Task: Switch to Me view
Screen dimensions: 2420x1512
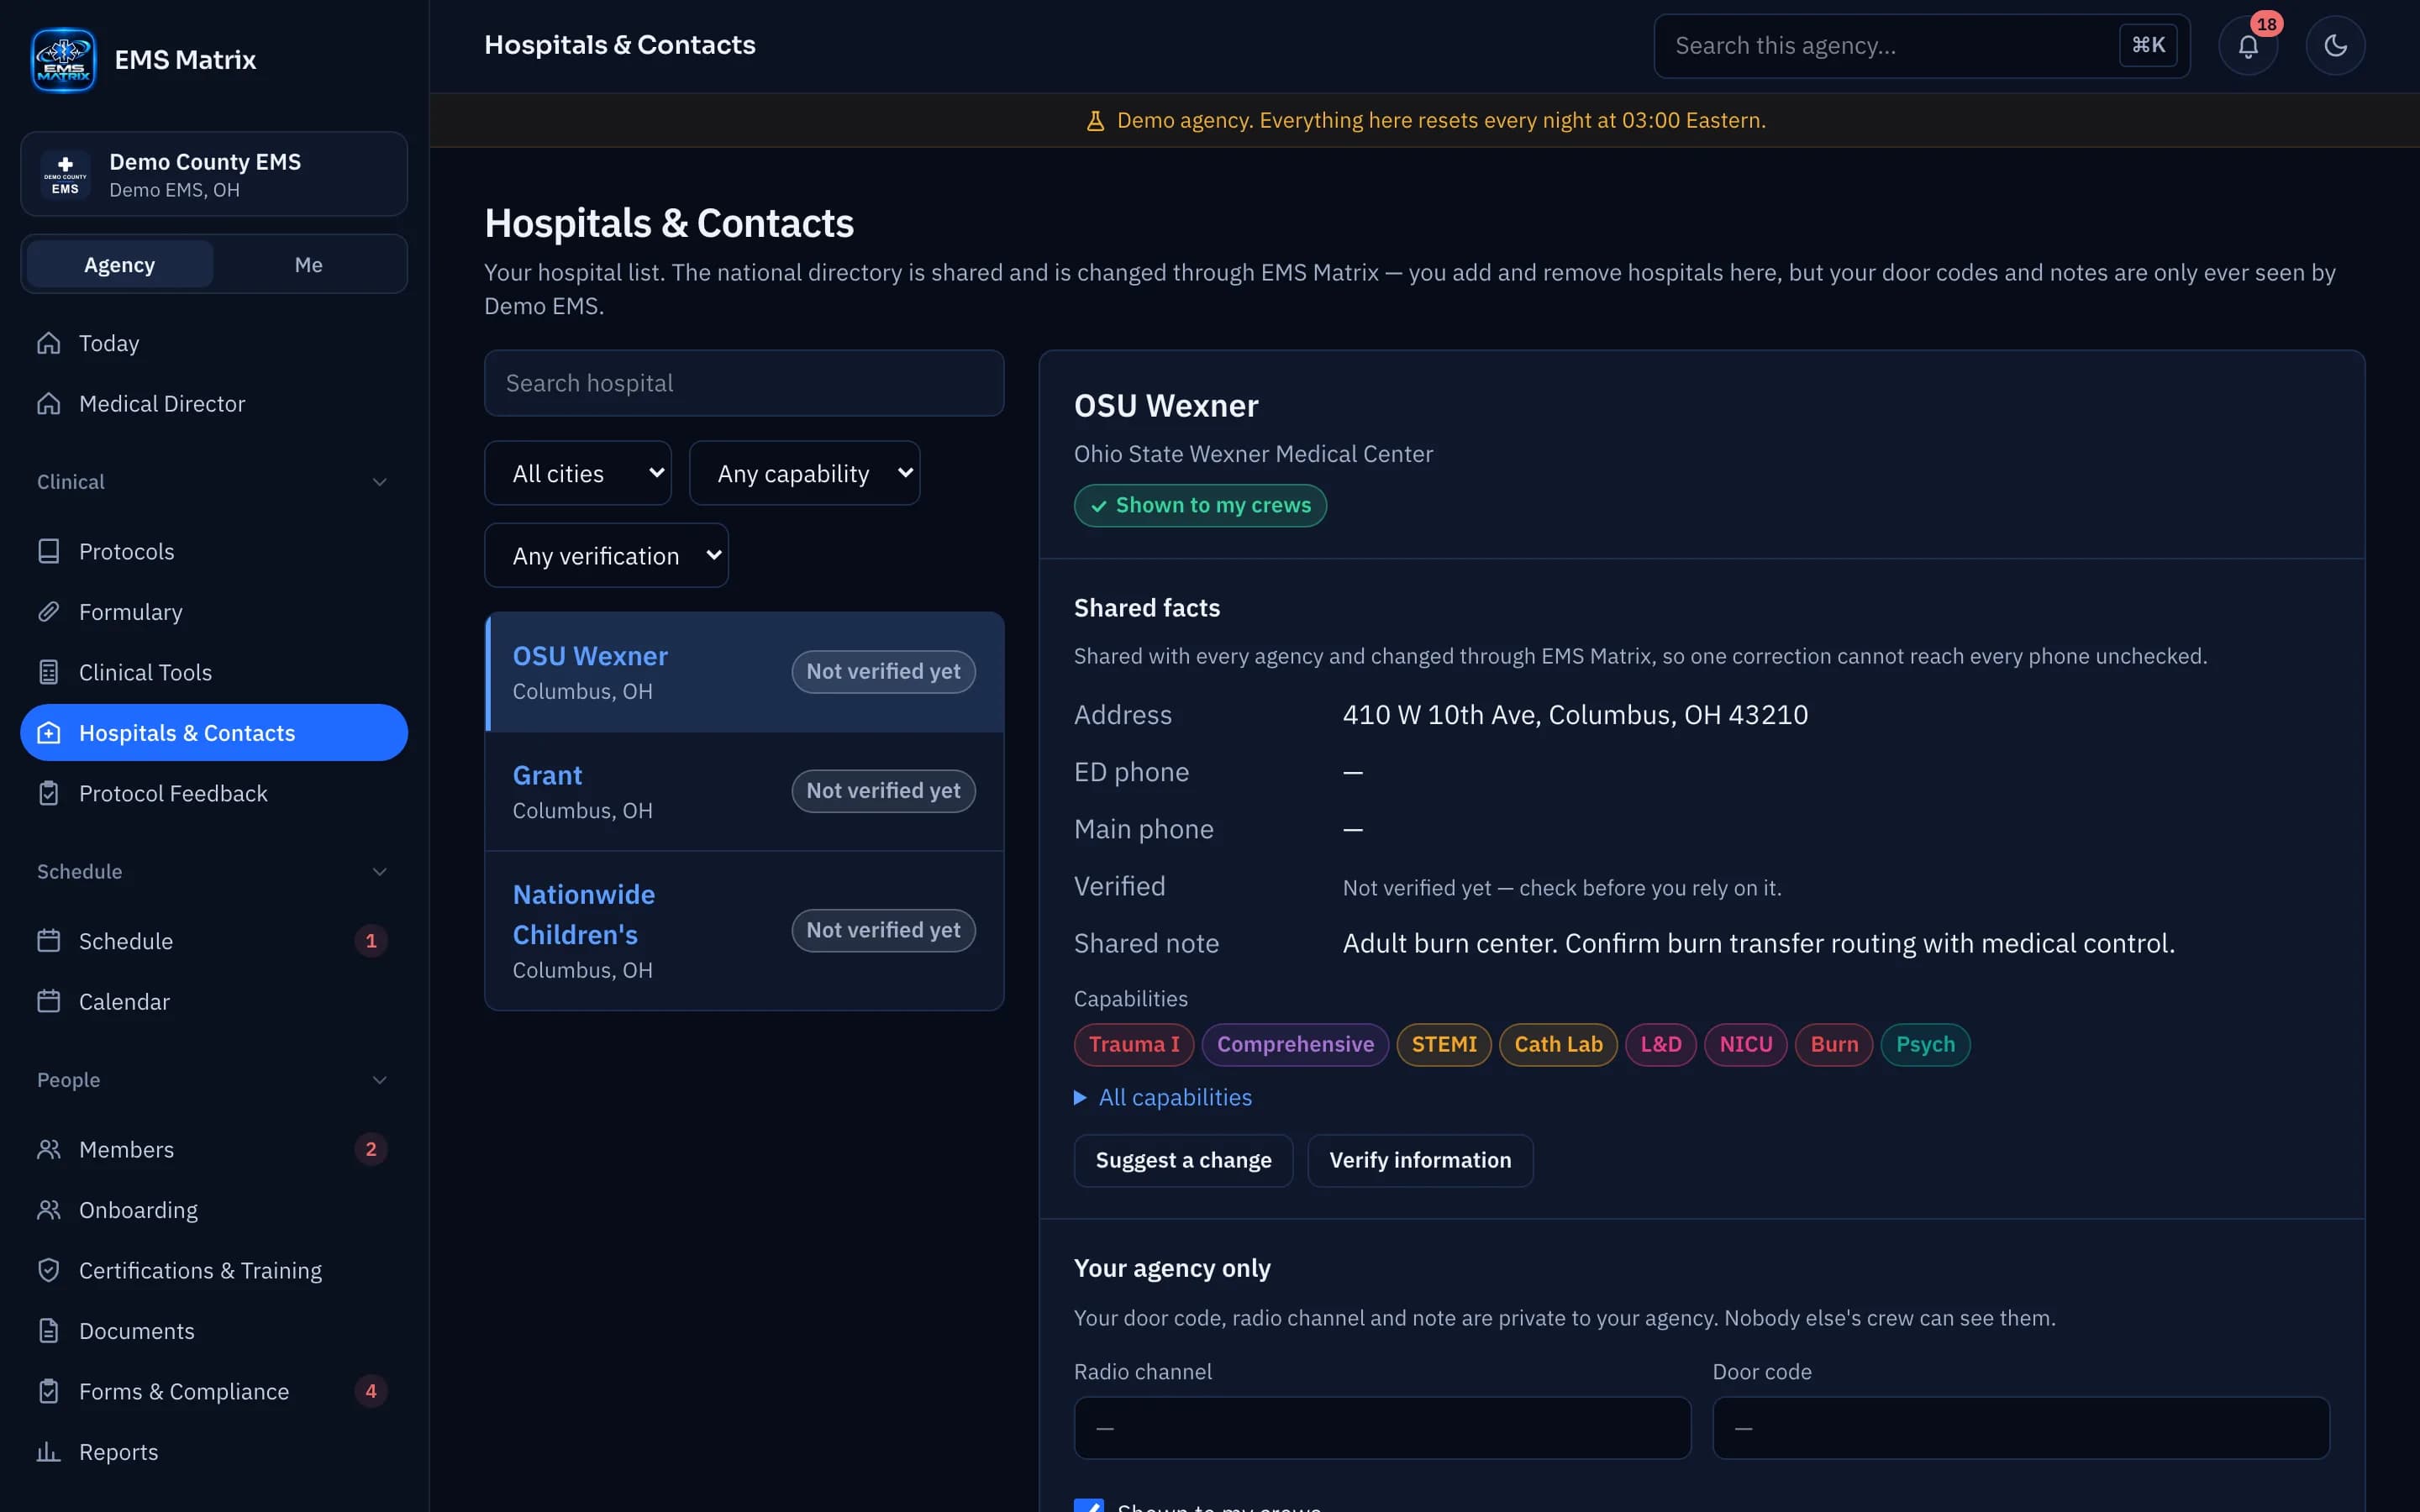Action: pos(308,265)
